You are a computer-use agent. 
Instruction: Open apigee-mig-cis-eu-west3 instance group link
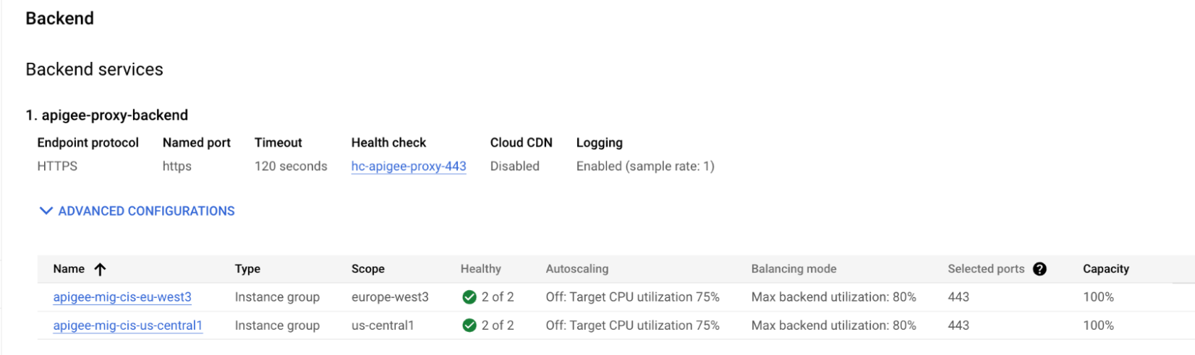(x=122, y=297)
